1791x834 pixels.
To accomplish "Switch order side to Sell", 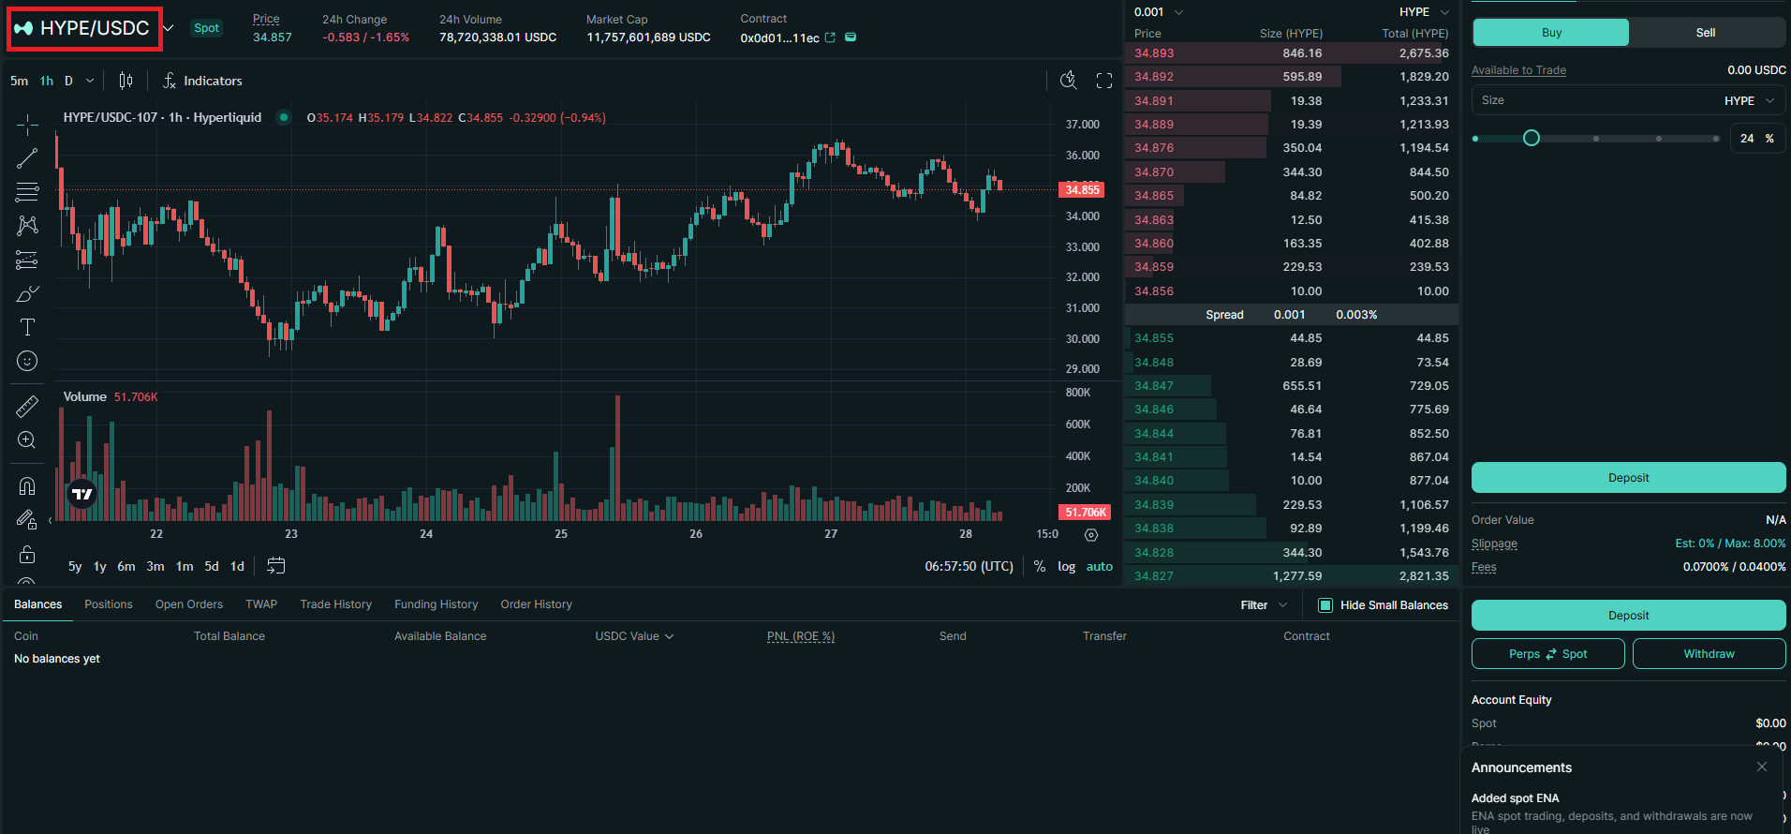I will [x=1706, y=32].
